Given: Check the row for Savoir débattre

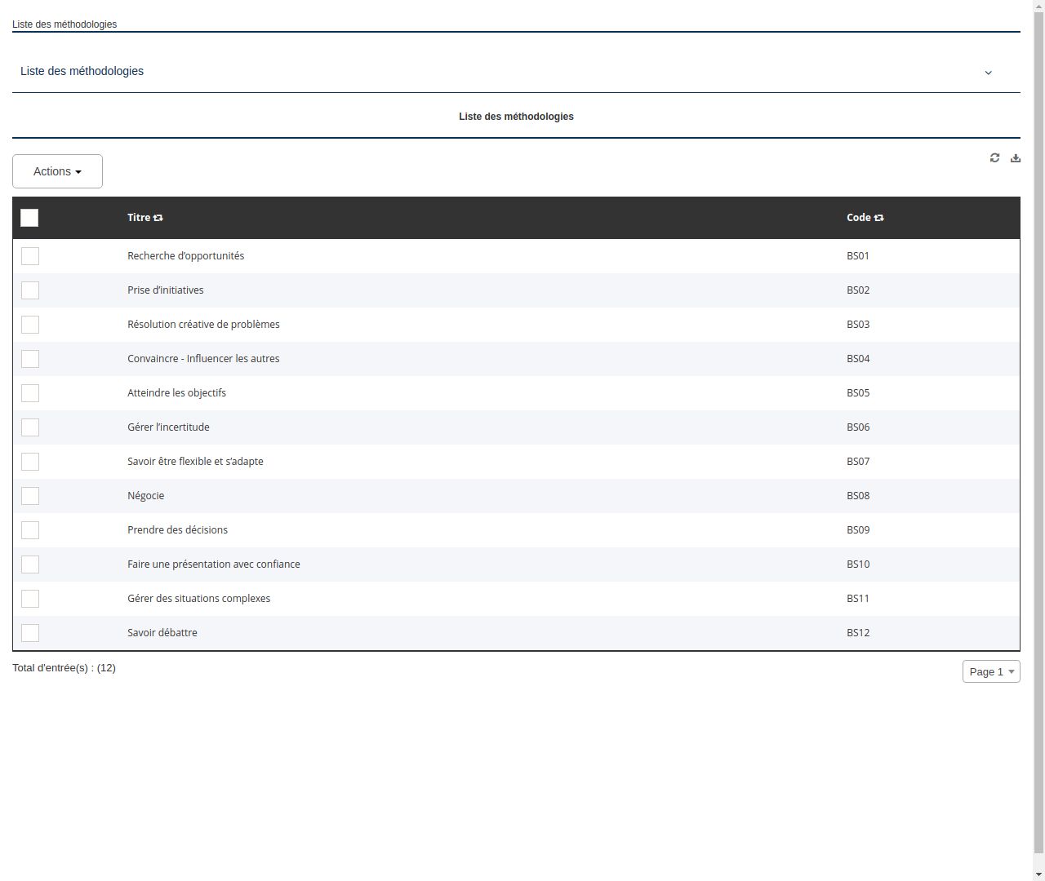Looking at the screenshot, I should pos(29,632).
